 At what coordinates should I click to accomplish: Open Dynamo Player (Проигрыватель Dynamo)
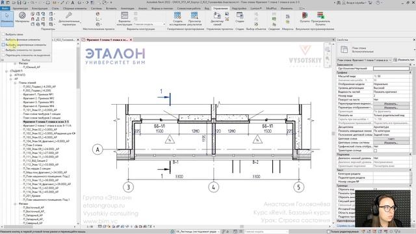point(320,19)
